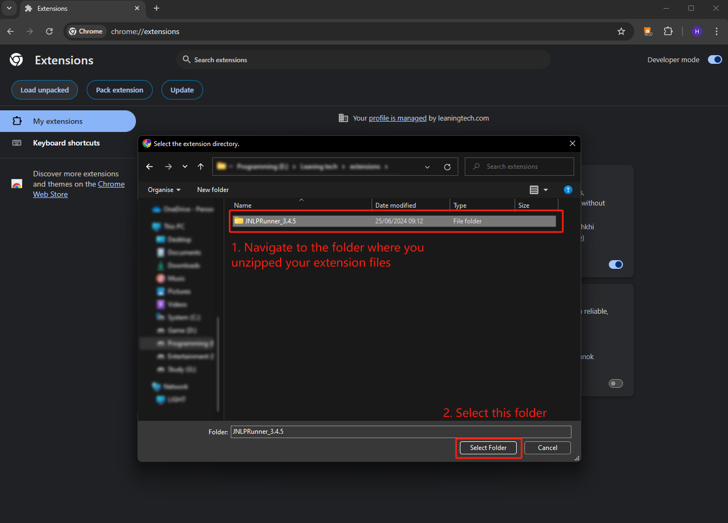Viewport: 728px width, 523px height.
Task: Open the Chrome three-dot menu
Action: tap(716, 31)
